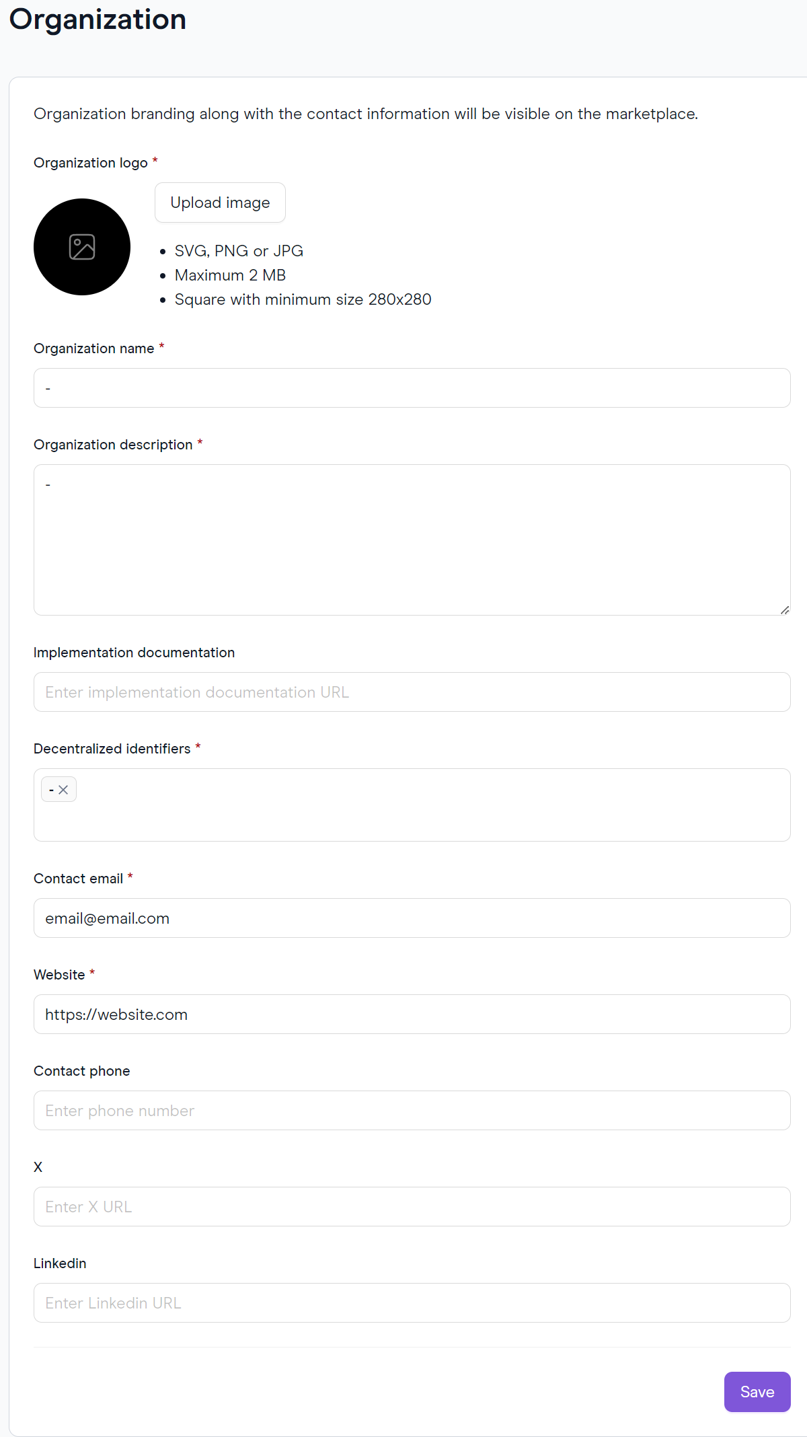Click the organization logo placeholder image
807x1437 pixels.
(x=82, y=247)
